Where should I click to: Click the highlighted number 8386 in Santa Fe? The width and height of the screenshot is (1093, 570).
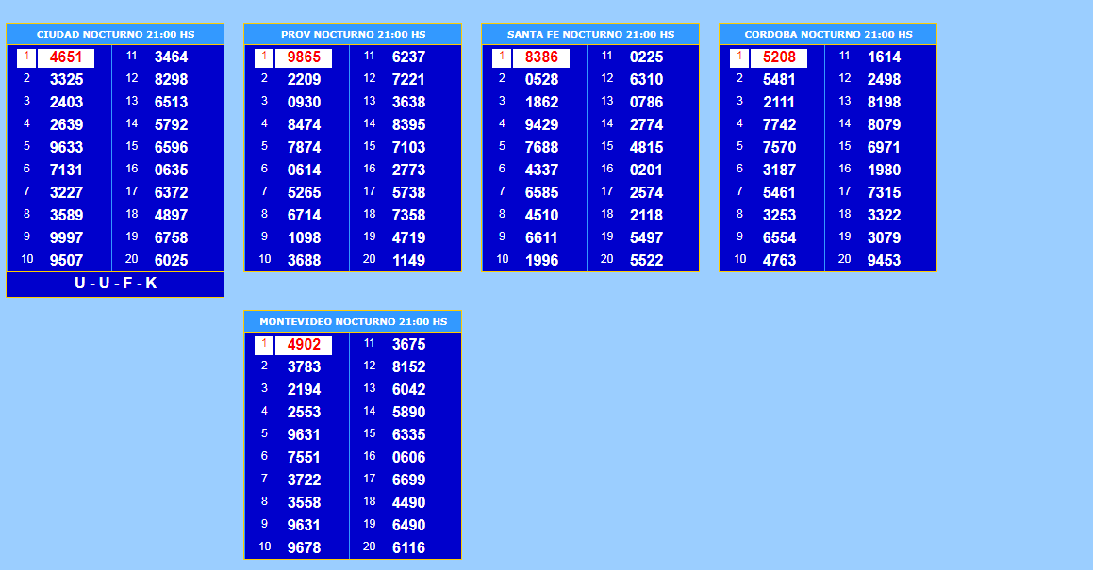[x=541, y=57]
